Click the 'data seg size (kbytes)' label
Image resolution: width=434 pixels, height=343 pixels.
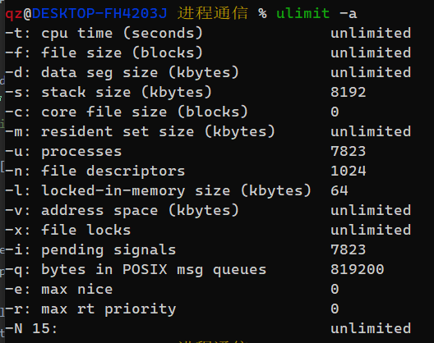coord(140,73)
